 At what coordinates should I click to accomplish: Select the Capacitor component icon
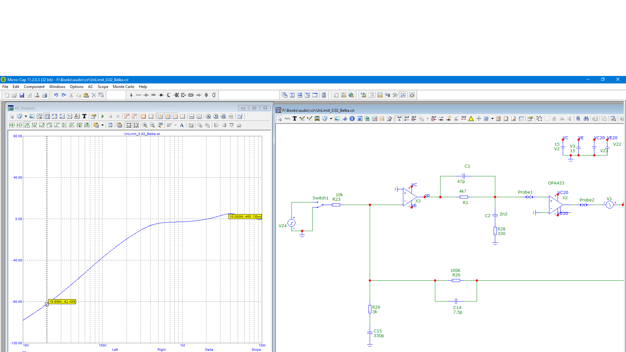[x=146, y=95]
